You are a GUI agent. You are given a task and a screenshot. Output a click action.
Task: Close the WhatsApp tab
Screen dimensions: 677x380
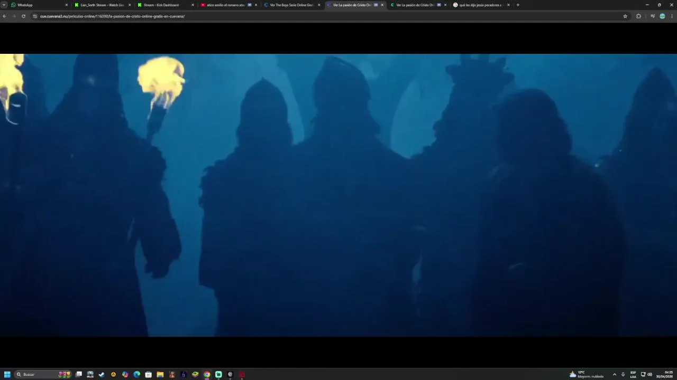click(66, 5)
